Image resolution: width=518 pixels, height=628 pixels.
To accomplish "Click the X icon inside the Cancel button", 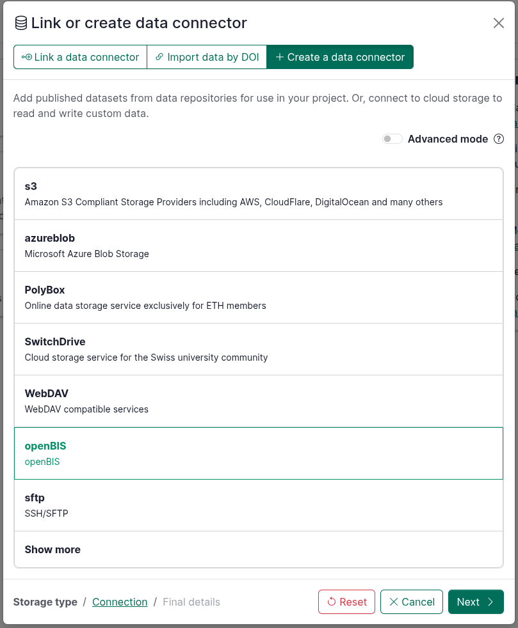I will pyautogui.click(x=393, y=602).
